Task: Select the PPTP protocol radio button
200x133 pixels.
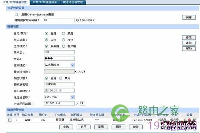Action: (63, 40)
